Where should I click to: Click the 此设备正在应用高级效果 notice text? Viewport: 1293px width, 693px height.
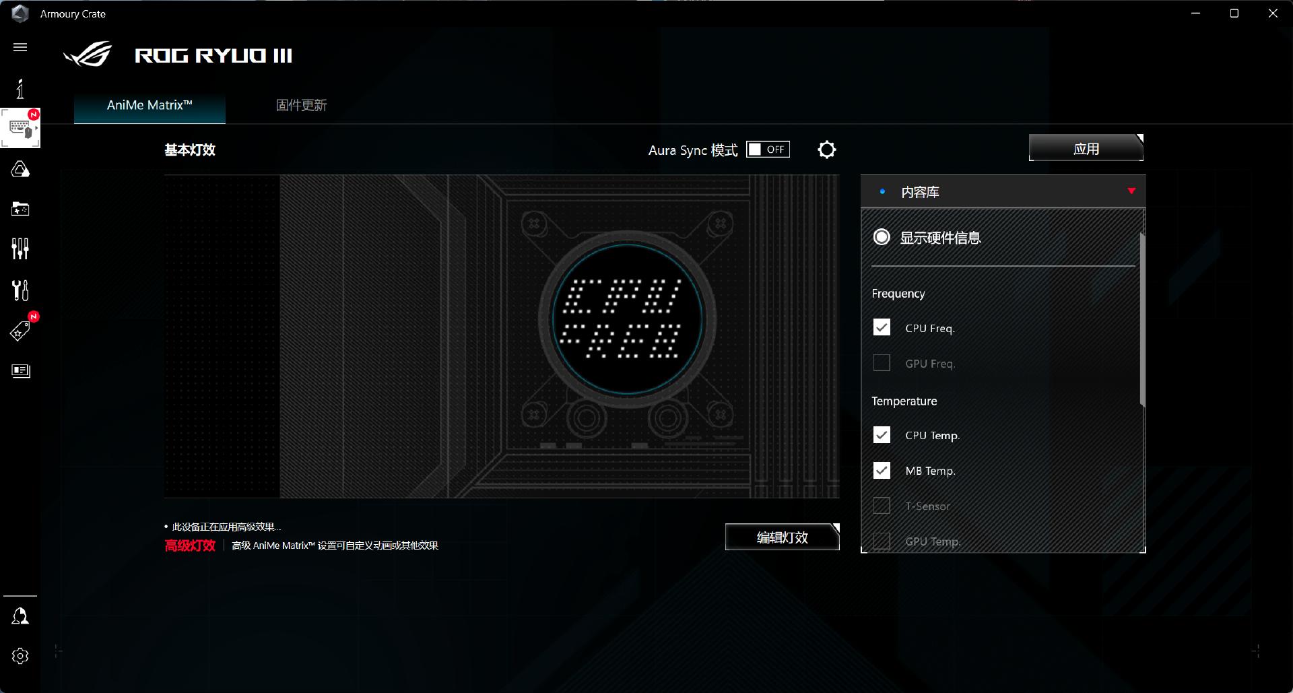point(227,527)
